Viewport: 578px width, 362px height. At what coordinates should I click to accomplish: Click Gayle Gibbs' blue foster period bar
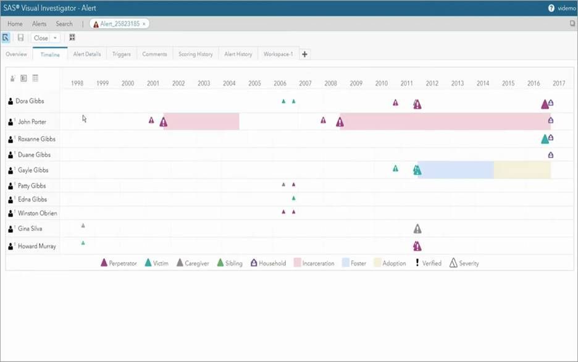[456, 170]
